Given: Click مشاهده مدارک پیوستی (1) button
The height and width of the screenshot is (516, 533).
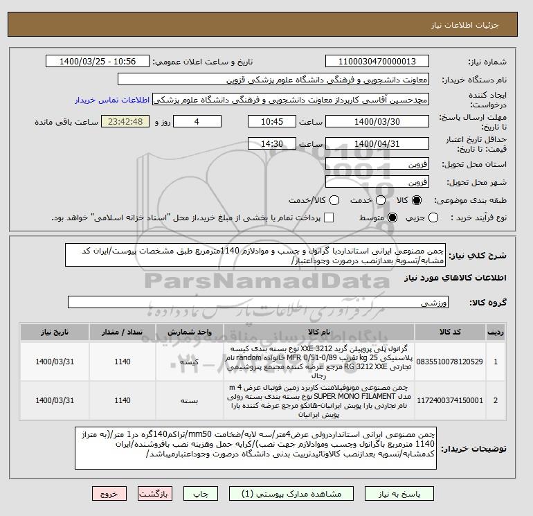Looking at the screenshot, I should point(291,494).
